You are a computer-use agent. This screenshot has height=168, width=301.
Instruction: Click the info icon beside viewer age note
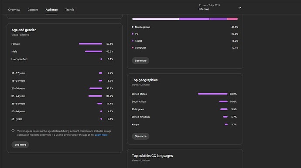pyautogui.click(x=13, y=131)
